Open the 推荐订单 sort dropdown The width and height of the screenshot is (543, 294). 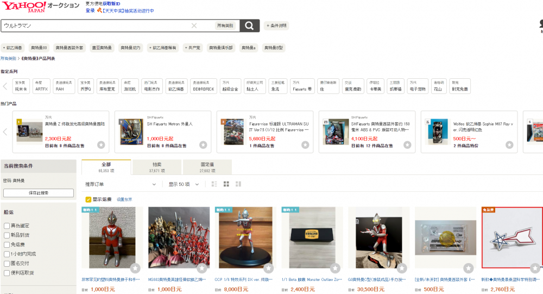click(x=121, y=184)
